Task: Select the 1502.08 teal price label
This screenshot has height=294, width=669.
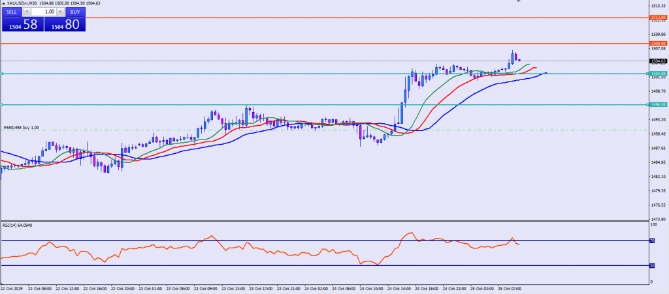Action: tap(657, 74)
